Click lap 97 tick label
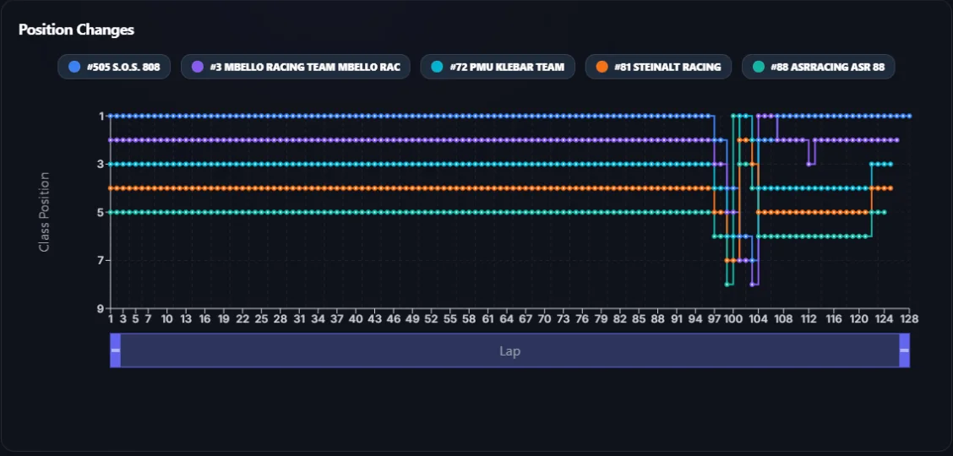 click(714, 318)
